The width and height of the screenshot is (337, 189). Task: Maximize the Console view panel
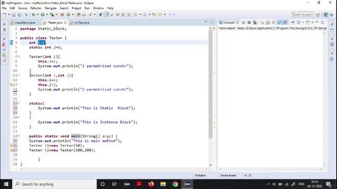click(322, 22)
